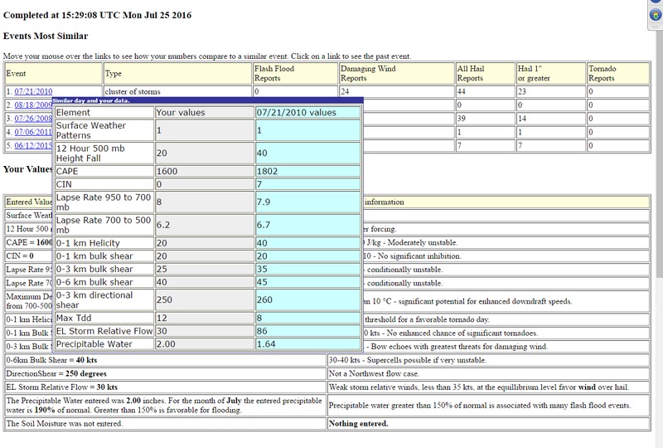663x448 pixels.
Task: Open the 08/18/2009 similar event link
Action: click(33, 105)
